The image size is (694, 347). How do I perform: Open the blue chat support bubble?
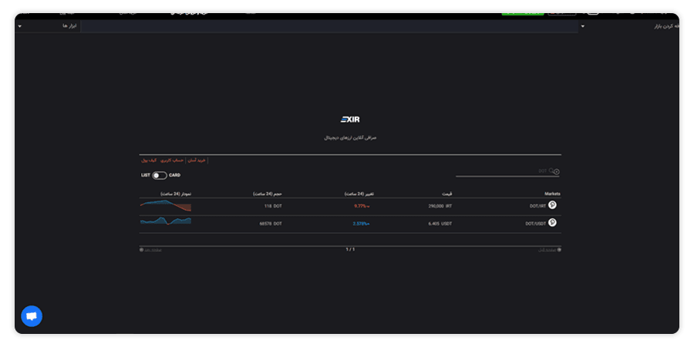[32, 316]
